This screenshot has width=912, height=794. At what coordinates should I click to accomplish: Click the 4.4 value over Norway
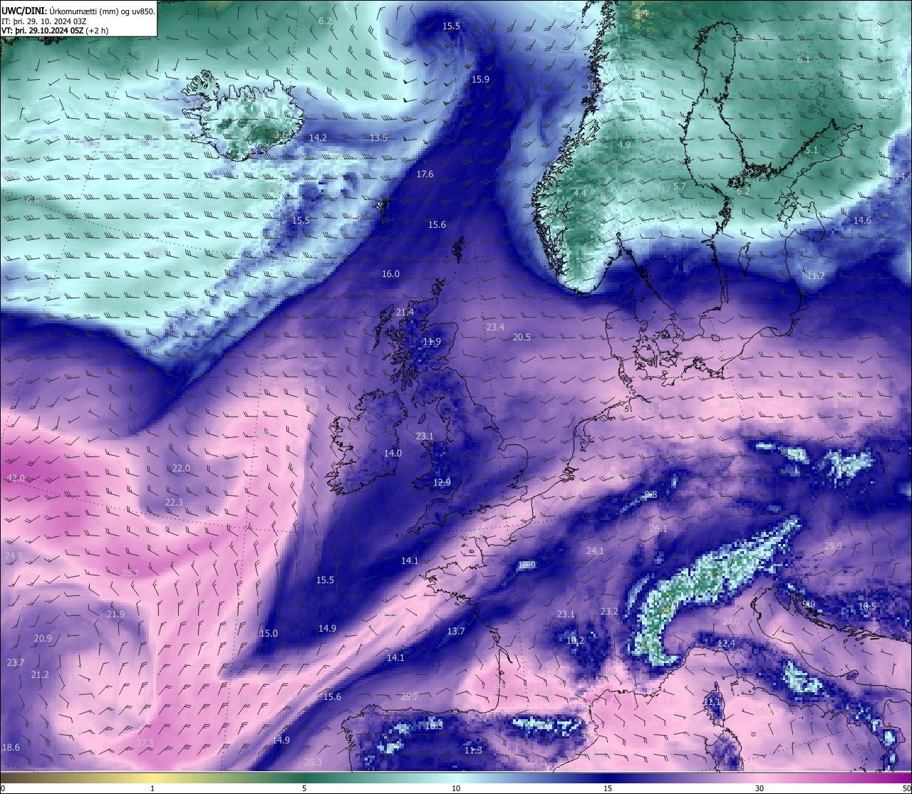(x=580, y=192)
